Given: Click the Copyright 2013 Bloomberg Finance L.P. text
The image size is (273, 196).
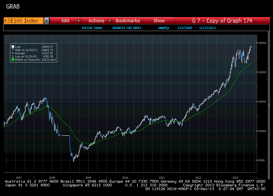Looking at the screenshot, I should tap(224, 185).
